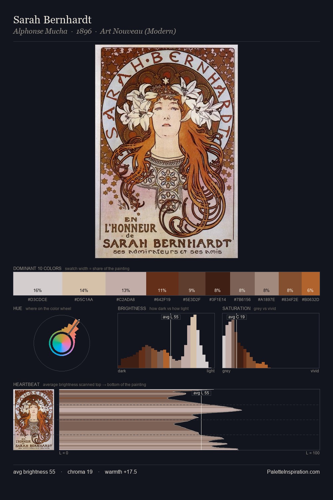Click the hex code '#B0632D' label

(311, 300)
